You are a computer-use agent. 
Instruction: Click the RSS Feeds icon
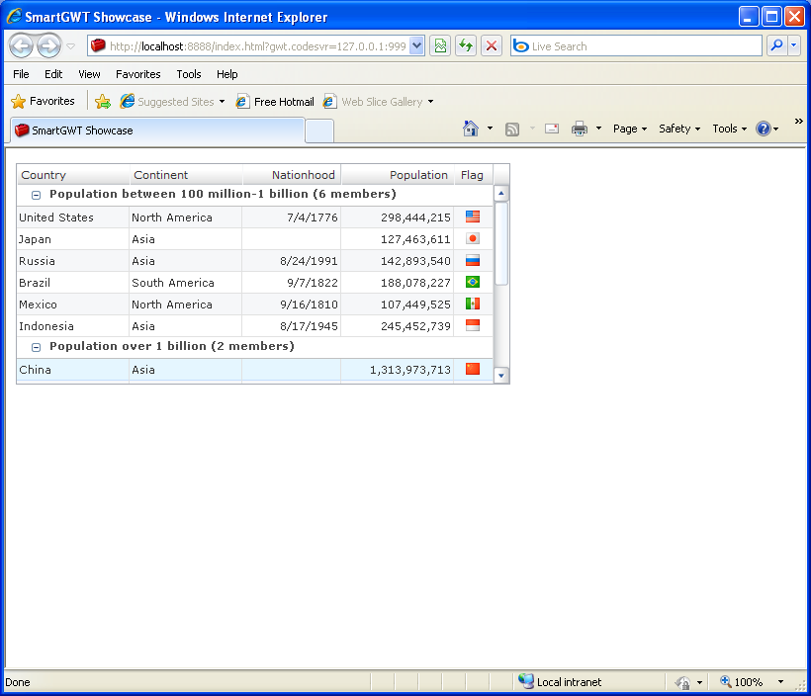(x=512, y=130)
